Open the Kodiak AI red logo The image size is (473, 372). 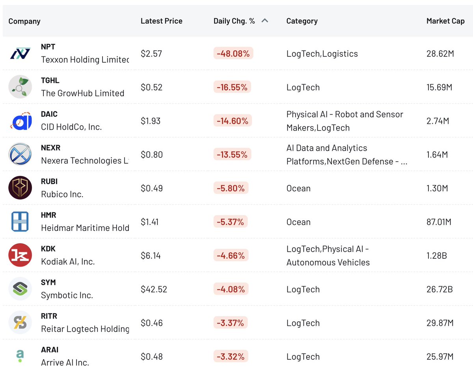click(x=20, y=255)
